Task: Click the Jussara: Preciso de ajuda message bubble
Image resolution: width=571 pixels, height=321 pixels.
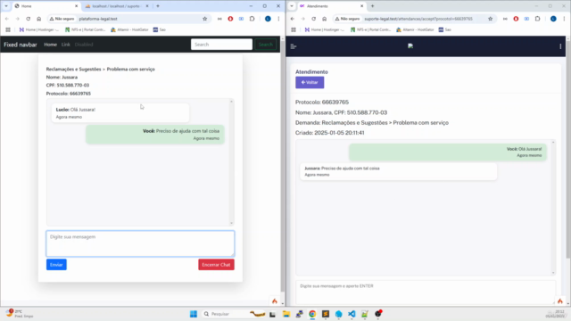Action: (399, 171)
